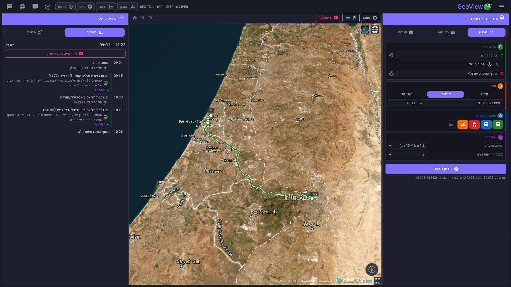This screenshot has width=511, height=287.
Task: Click the hamburger menu next to GeoView
Action: click(501, 6)
